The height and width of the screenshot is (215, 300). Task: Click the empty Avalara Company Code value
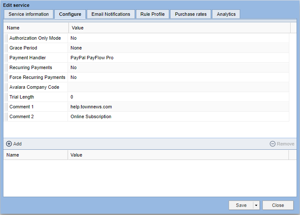[178, 87]
